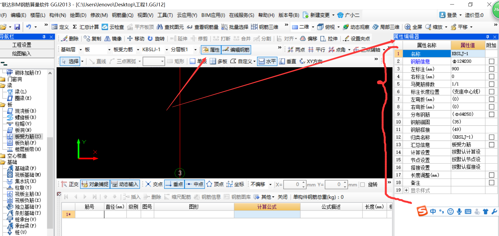Click Sogou input method tray icon

tap(422, 211)
